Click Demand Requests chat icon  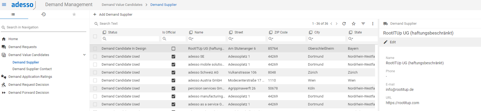4,47
